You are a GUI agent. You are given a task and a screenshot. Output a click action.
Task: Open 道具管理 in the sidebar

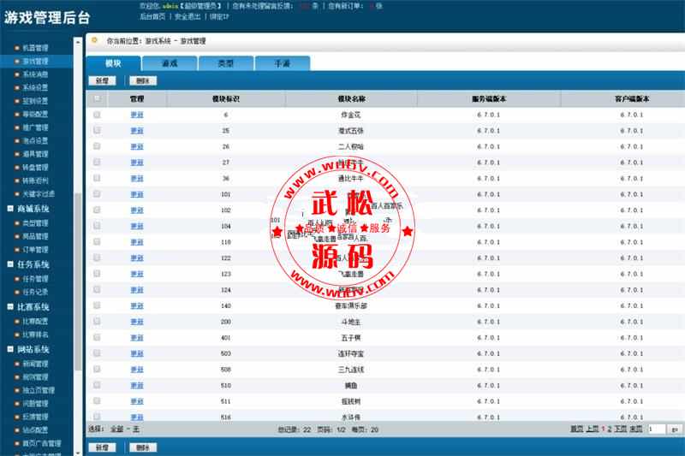35,154
